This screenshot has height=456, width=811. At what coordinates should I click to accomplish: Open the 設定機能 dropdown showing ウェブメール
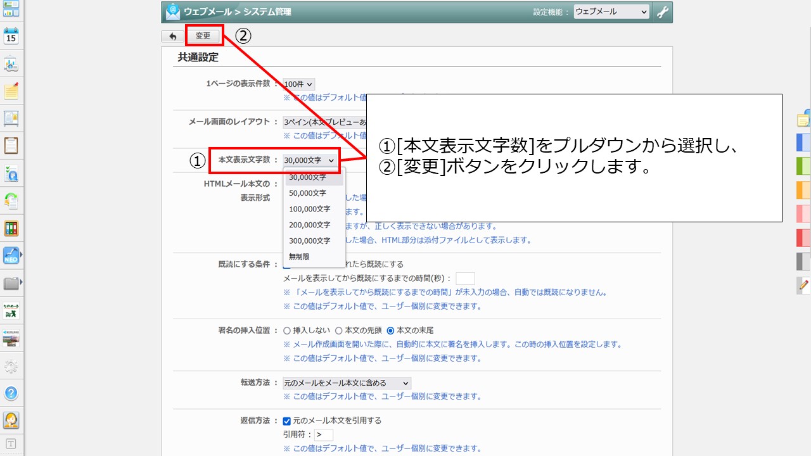coord(610,11)
